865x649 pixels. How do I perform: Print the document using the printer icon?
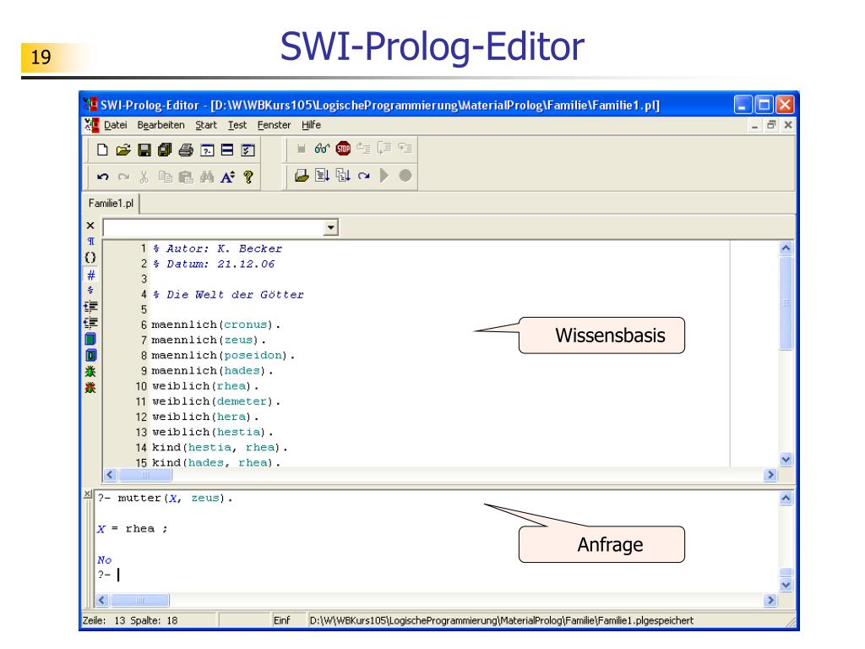[x=186, y=150]
